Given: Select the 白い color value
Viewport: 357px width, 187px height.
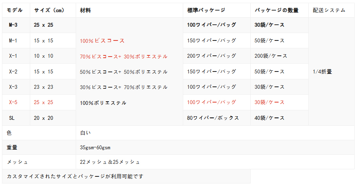Looking at the screenshot, I should click(x=86, y=133).
